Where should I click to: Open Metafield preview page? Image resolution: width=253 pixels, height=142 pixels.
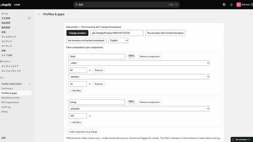10,98
